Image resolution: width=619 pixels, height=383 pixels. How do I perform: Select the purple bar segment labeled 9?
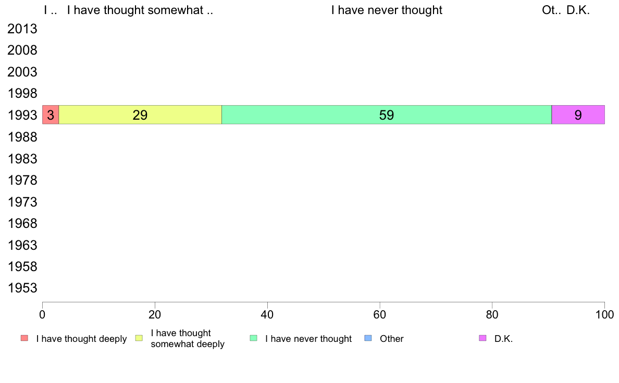pyautogui.click(x=578, y=115)
